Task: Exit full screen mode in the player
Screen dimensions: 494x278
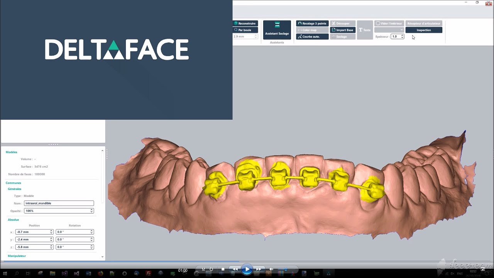Action: pyautogui.click(x=482, y=269)
